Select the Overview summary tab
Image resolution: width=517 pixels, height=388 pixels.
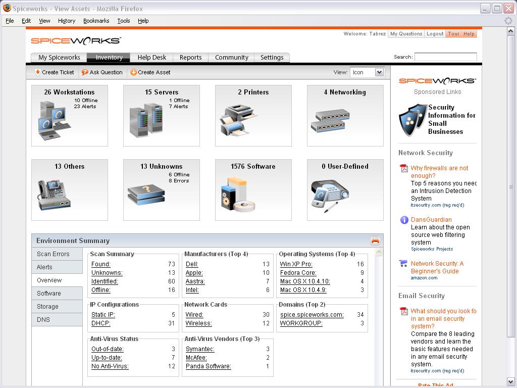[x=57, y=280]
